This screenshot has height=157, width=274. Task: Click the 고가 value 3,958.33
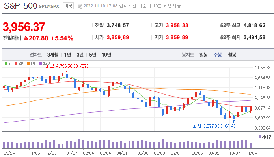tap(177, 26)
